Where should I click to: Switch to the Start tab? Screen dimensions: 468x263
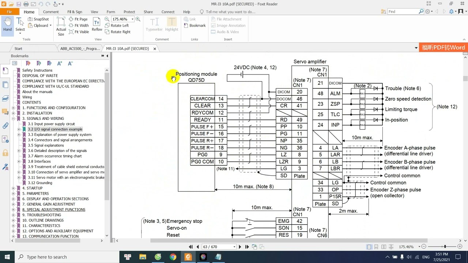(x=18, y=48)
